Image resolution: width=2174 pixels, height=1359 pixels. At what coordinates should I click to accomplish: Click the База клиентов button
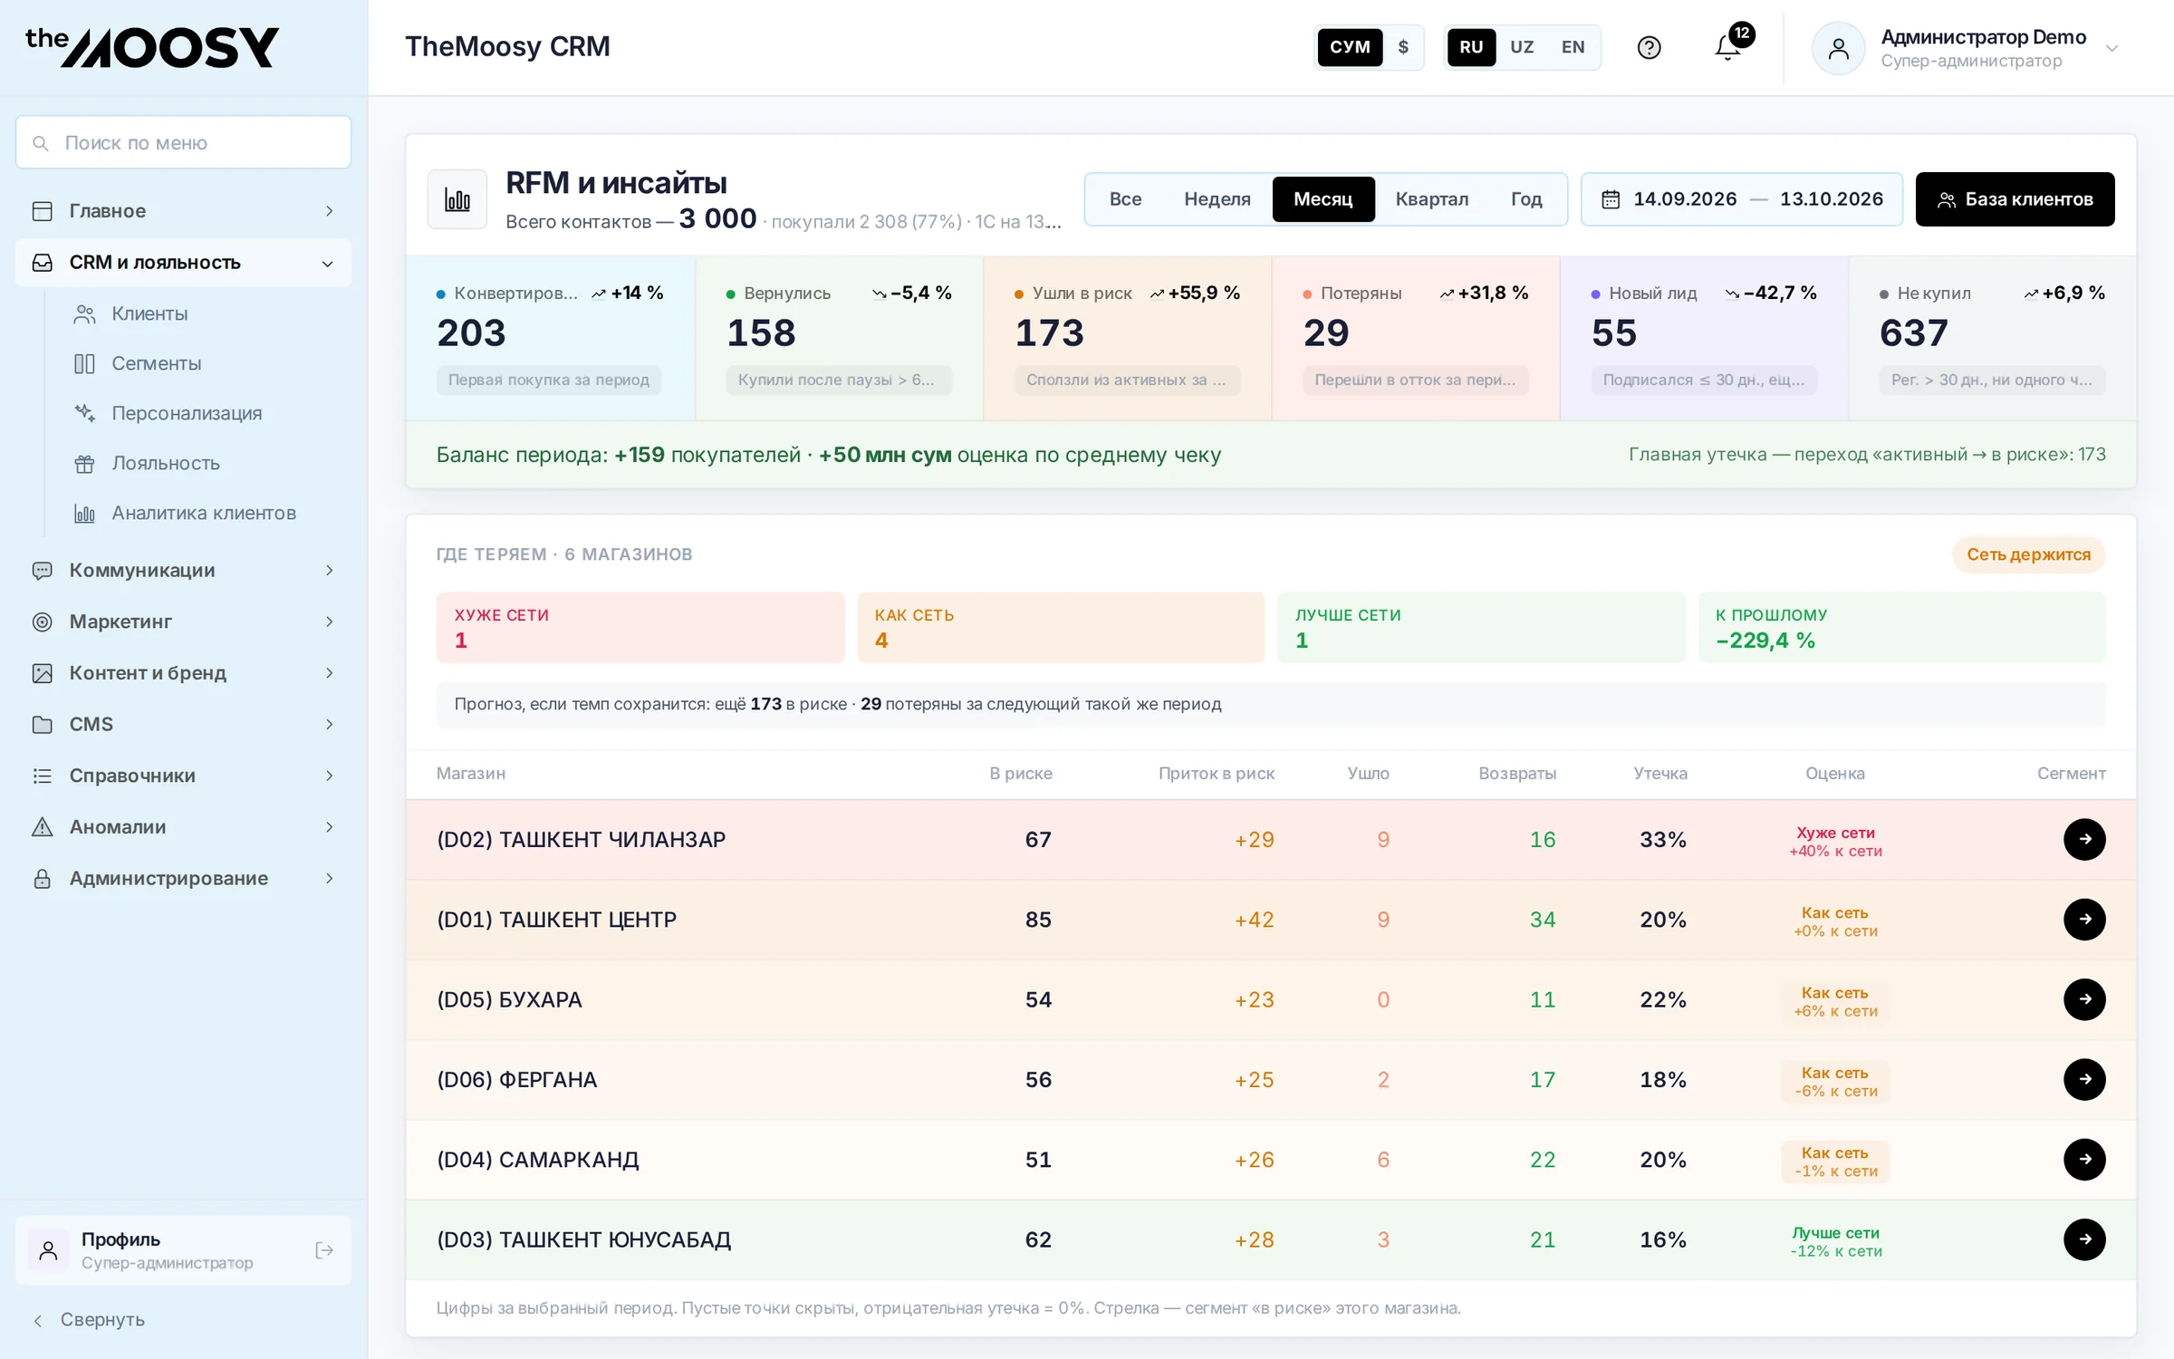[x=2015, y=199]
